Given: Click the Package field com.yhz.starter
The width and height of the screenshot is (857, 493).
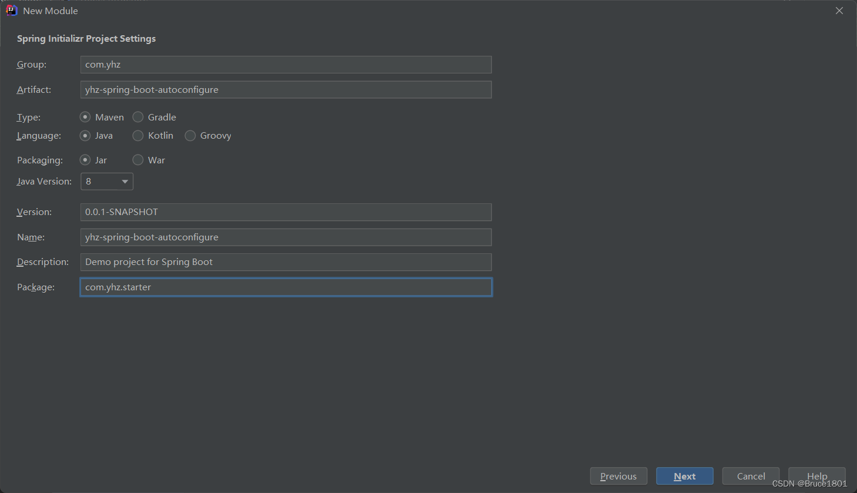Looking at the screenshot, I should pyautogui.click(x=286, y=287).
